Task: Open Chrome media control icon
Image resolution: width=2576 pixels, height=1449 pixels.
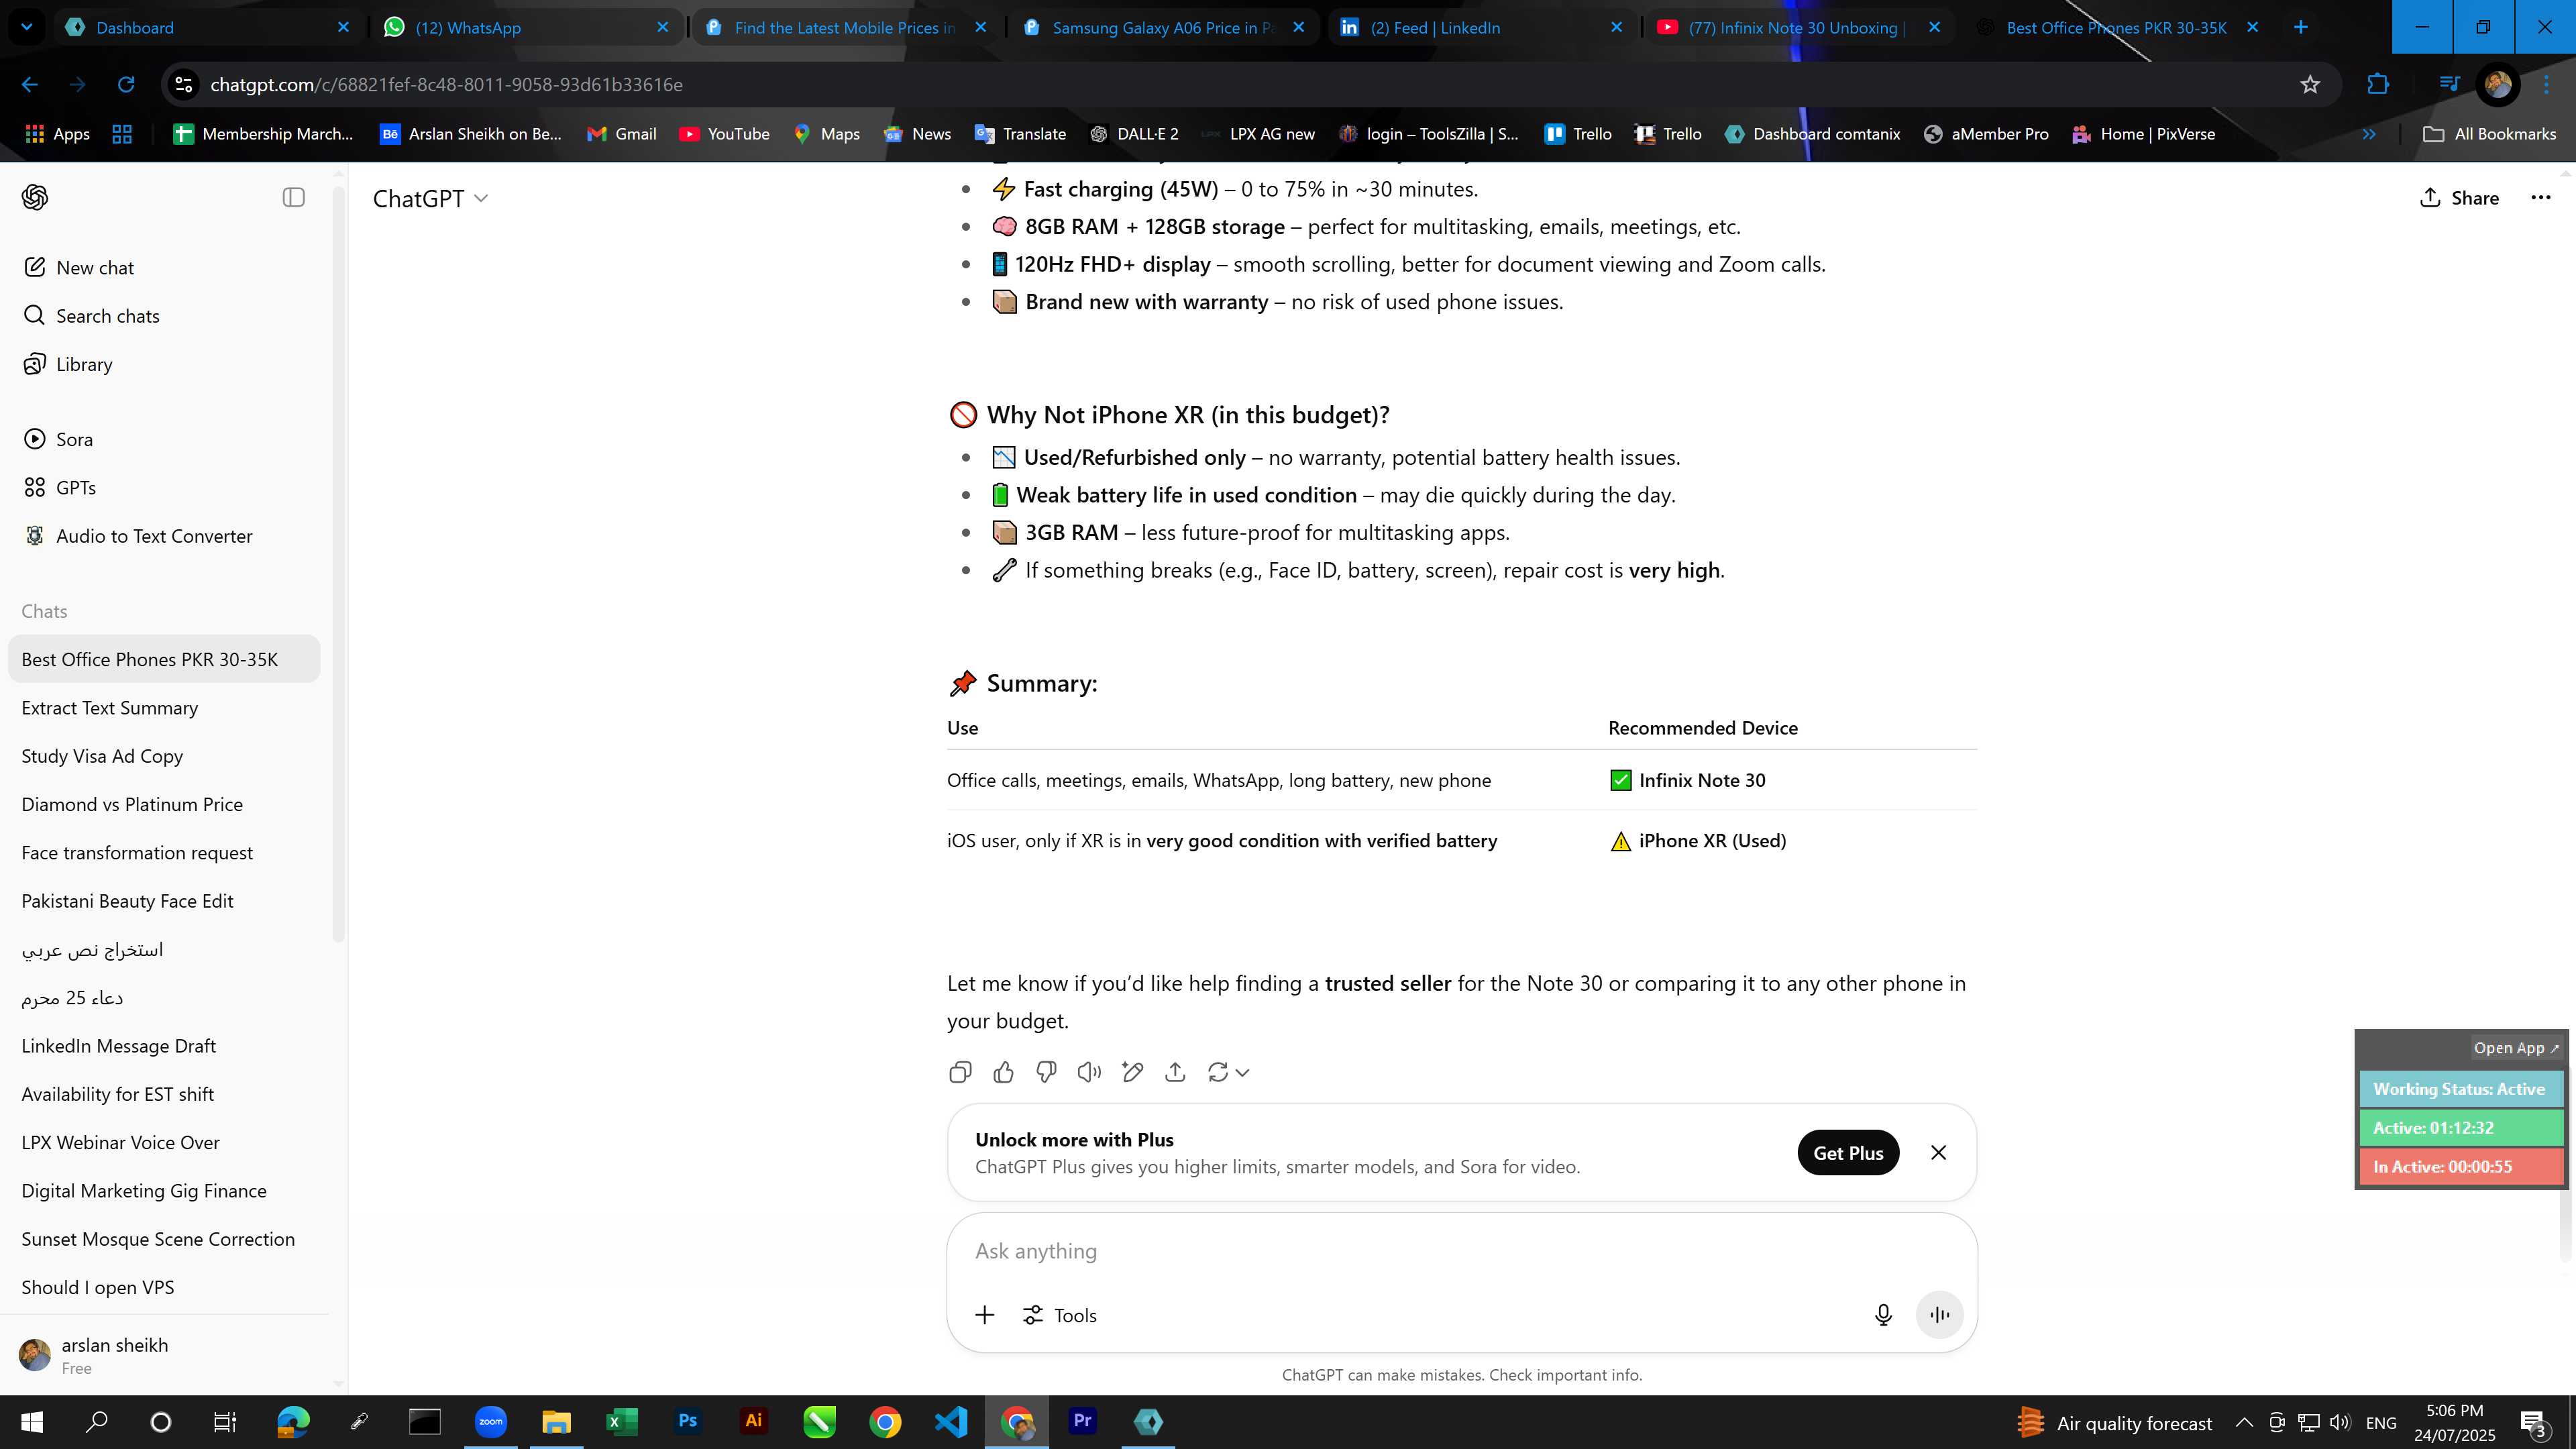Action: (2449, 85)
